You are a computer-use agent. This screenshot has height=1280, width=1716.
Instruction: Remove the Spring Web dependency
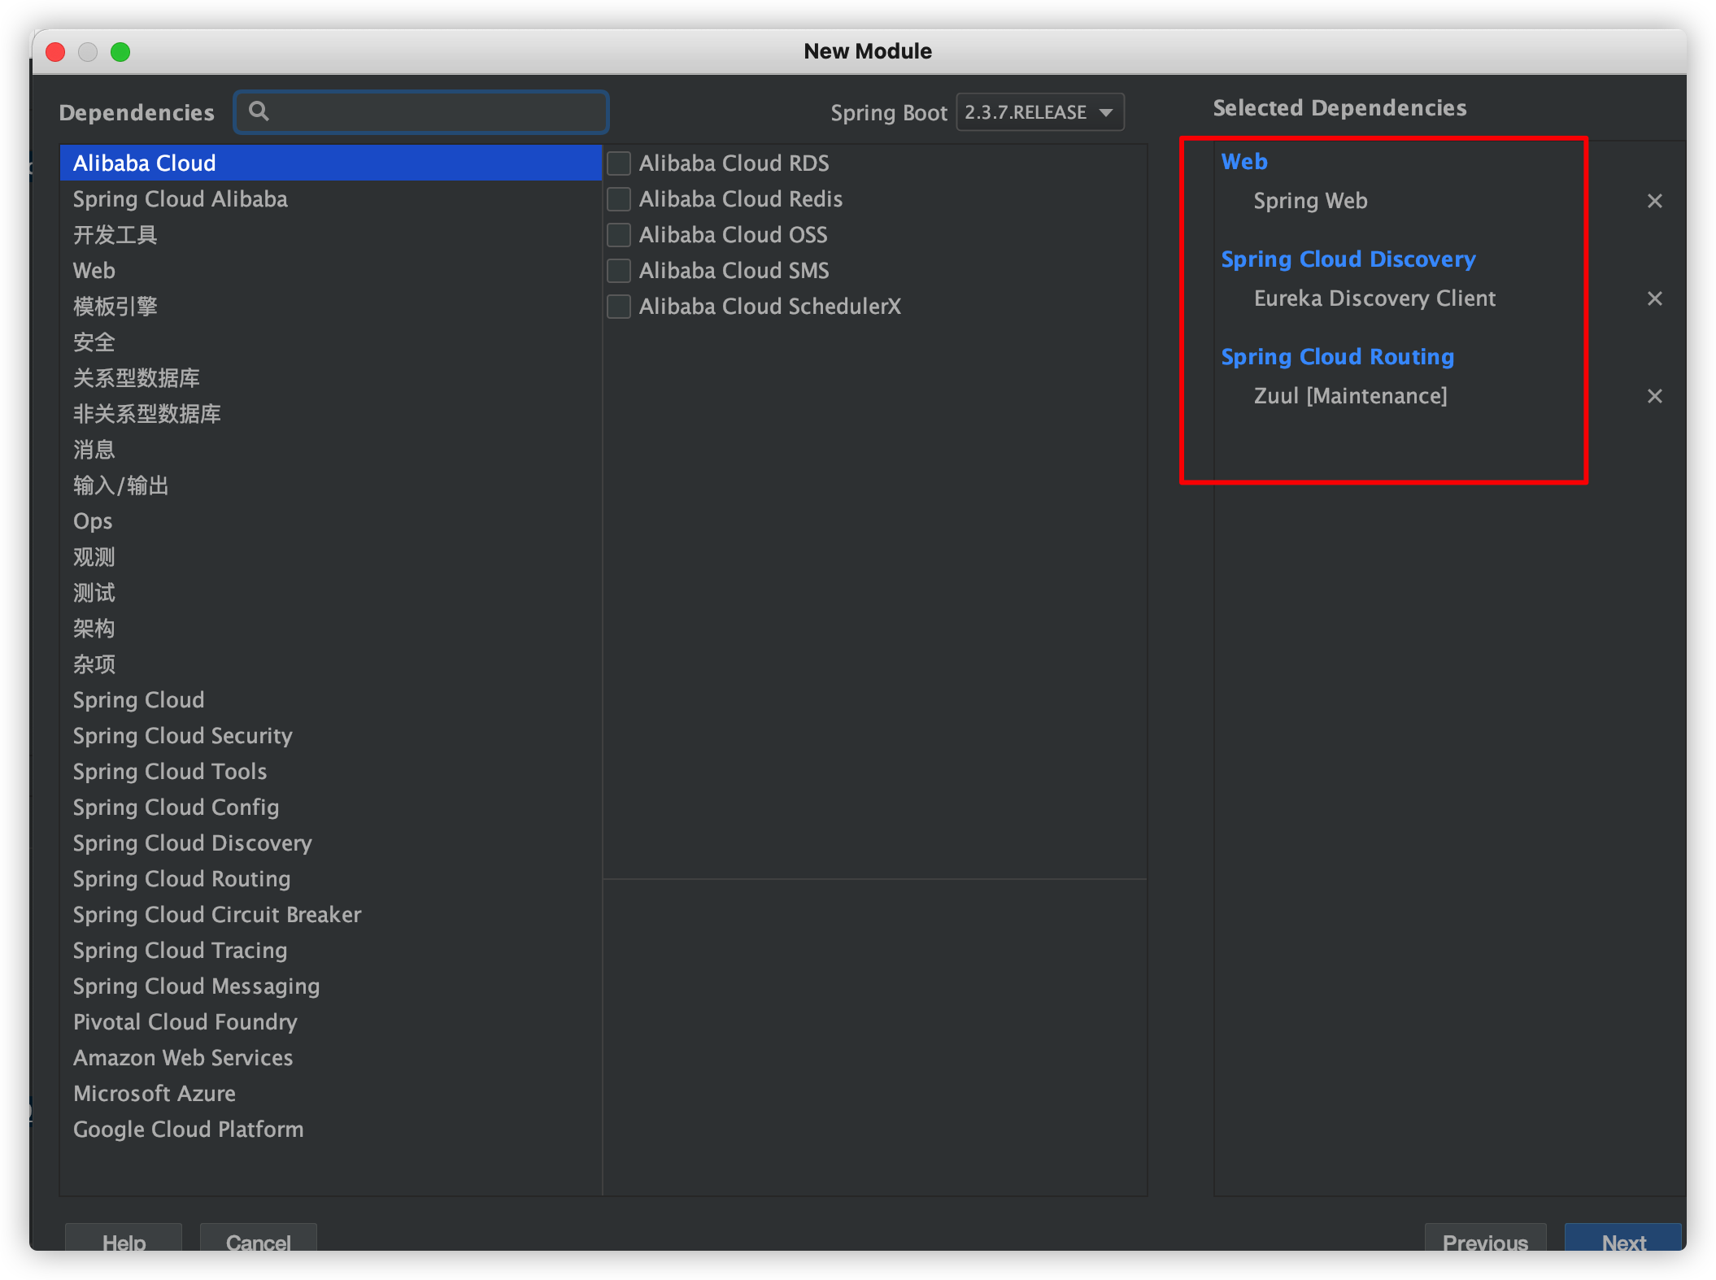click(1654, 201)
